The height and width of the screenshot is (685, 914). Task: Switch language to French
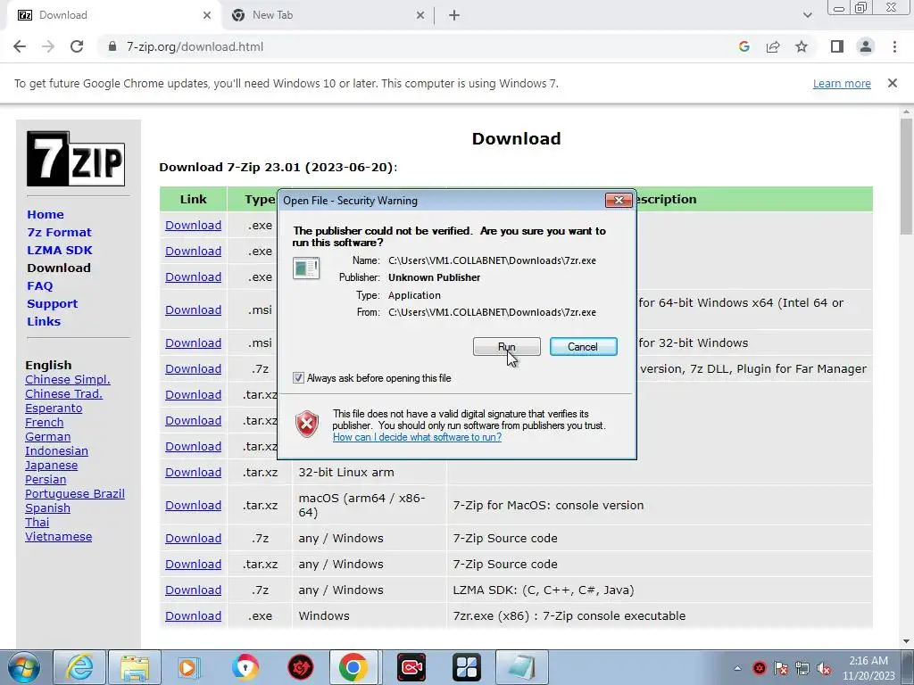pyautogui.click(x=45, y=422)
